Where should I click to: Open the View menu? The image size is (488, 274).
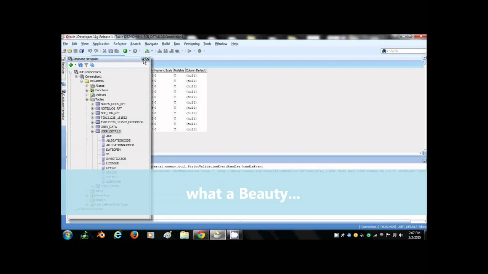pyautogui.click(x=85, y=44)
